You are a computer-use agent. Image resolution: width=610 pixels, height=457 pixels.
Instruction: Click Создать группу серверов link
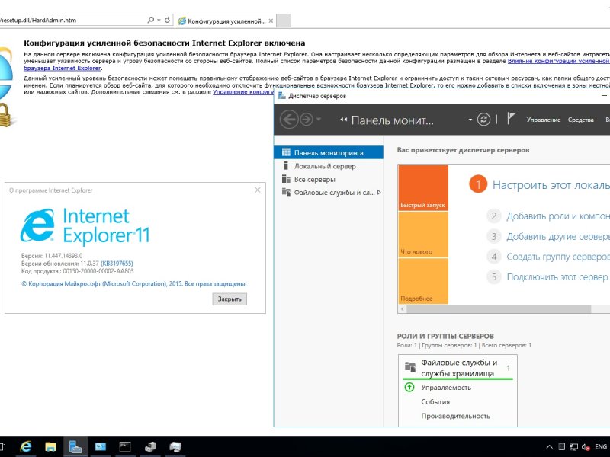tap(558, 257)
